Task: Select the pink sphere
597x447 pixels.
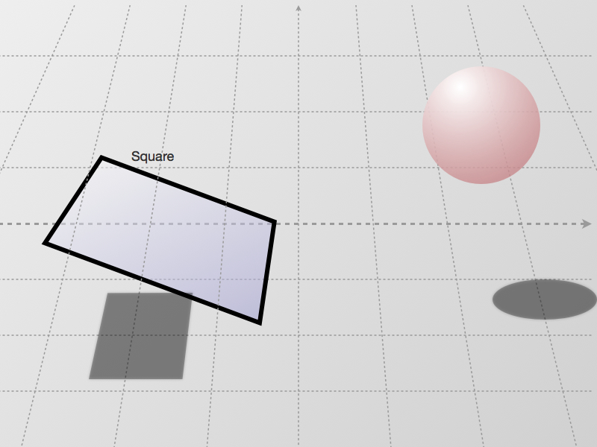Action: [481, 127]
